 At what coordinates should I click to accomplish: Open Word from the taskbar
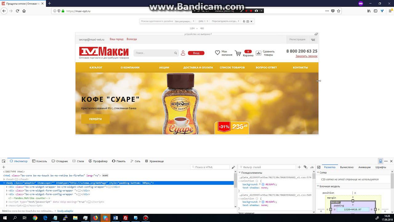pos(116,218)
